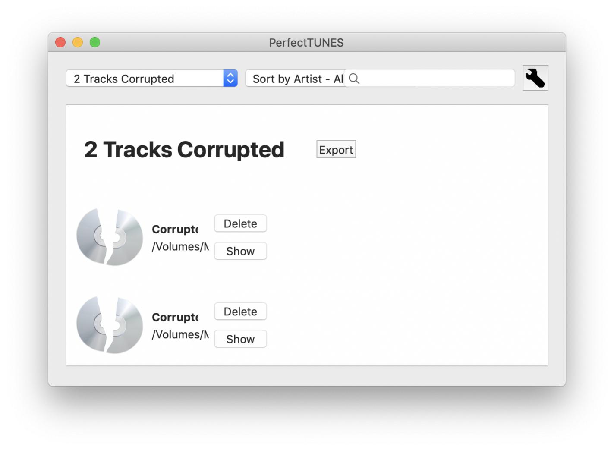
Task: Zoom the window using the green button
Action: [95, 42]
